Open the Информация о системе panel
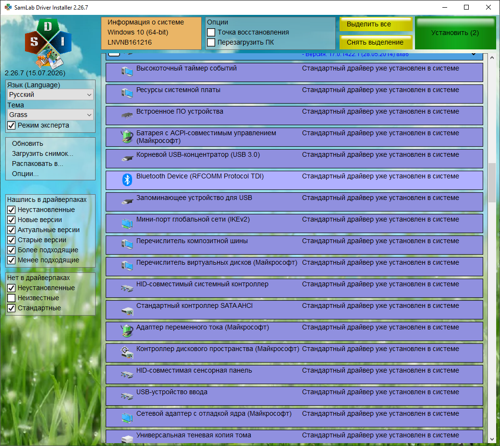The width and height of the screenshot is (500, 446). click(x=151, y=33)
